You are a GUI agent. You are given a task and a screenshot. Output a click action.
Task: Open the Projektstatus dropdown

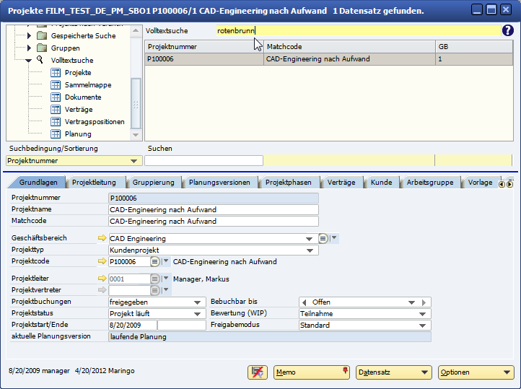tap(198, 314)
